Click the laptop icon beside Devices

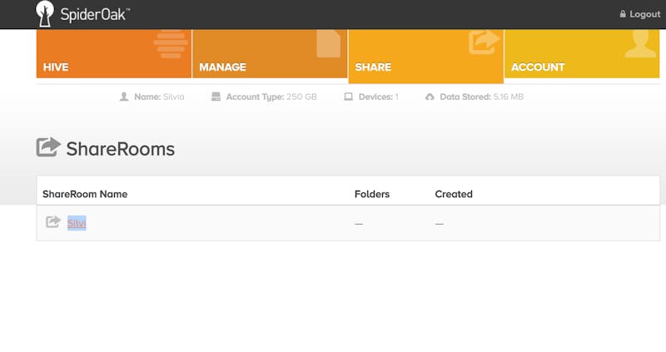(348, 97)
